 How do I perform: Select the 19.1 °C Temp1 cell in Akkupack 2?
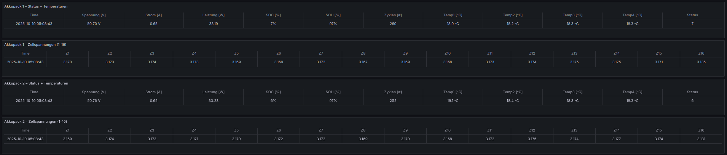[x=453, y=101]
